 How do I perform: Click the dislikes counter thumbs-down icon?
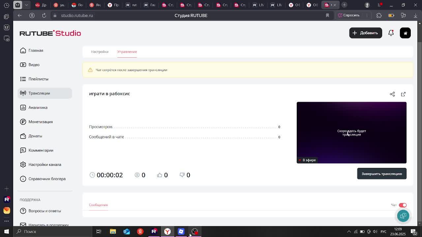coord(182,175)
